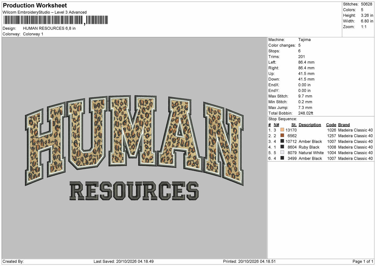This screenshot has height=266, width=376.
Task: Click the Total Bobbin value 248.02ft
Action: (x=306, y=113)
